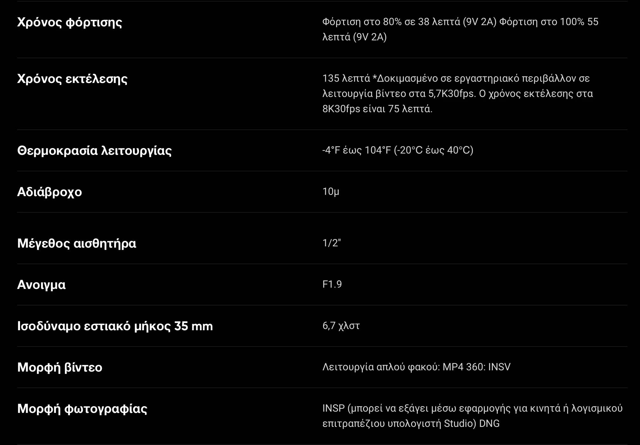Click the 135 λεπτά runtime description text
This screenshot has width=640, height=445.
tap(458, 93)
